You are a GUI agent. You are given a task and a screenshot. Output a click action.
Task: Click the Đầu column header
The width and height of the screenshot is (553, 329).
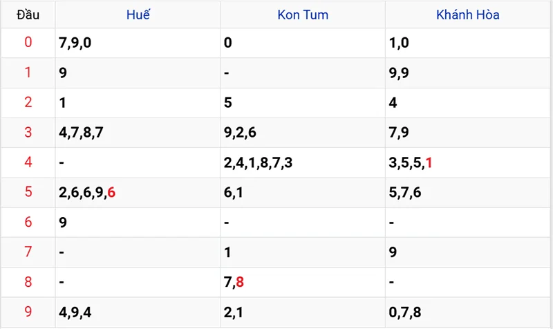click(28, 15)
